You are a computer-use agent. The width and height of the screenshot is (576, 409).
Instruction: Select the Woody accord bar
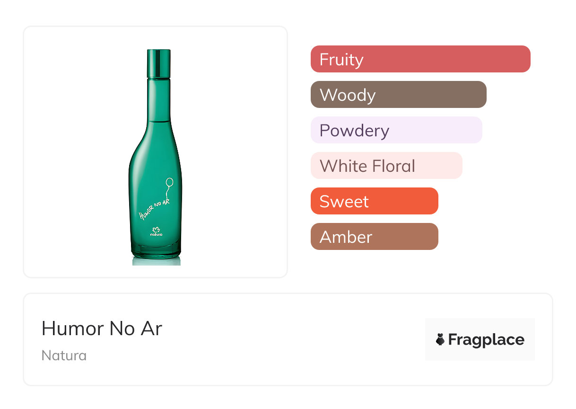pyautogui.click(x=398, y=95)
